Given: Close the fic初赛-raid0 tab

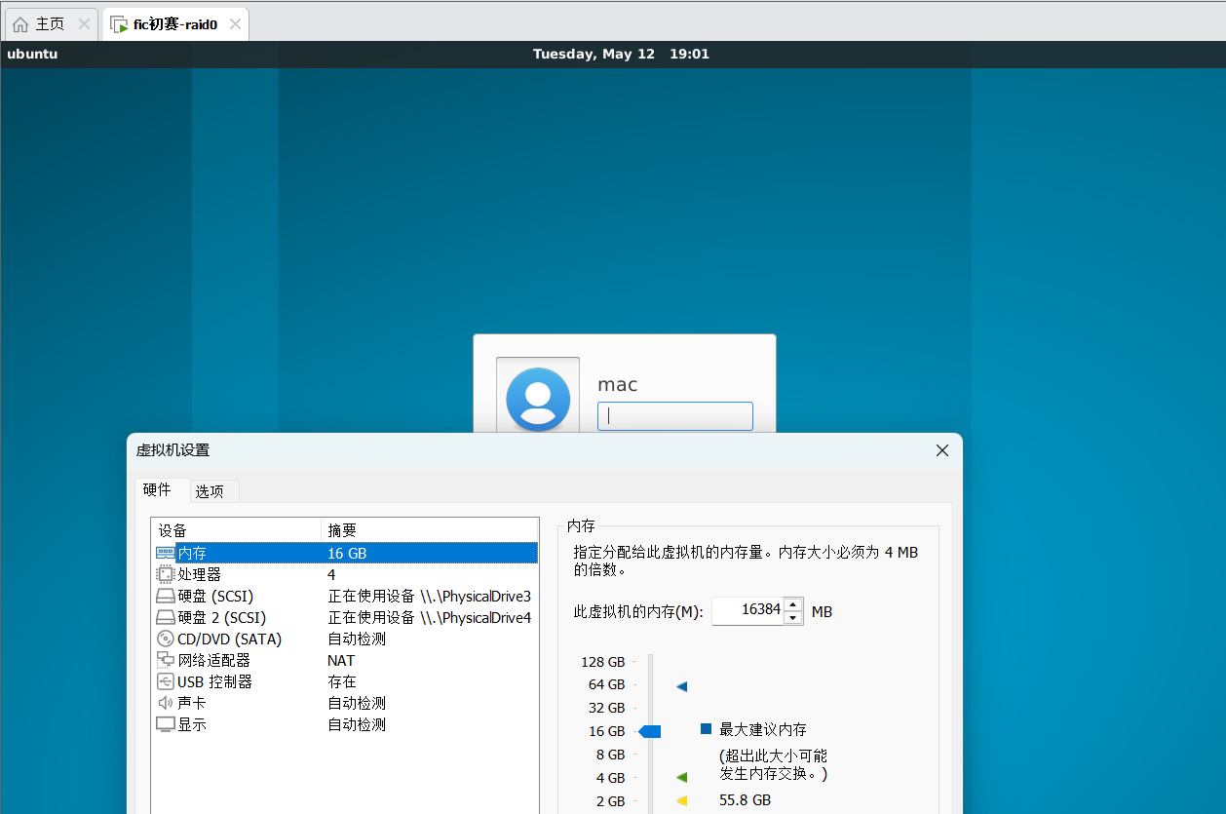Looking at the screenshot, I should point(235,24).
